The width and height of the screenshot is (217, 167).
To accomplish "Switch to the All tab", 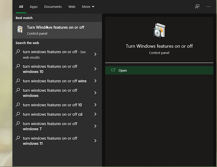I will pyautogui.click(x=21, y=7).
